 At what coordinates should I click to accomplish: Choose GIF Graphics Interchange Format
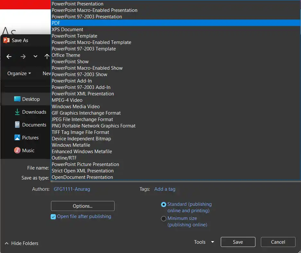176,113
